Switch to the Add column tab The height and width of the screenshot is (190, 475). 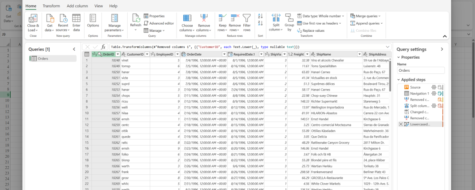(77, 6)
